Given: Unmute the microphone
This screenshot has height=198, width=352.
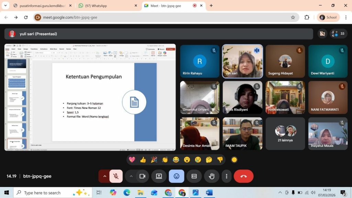Looking at the screenshot, I should click(x=116, y=176).
